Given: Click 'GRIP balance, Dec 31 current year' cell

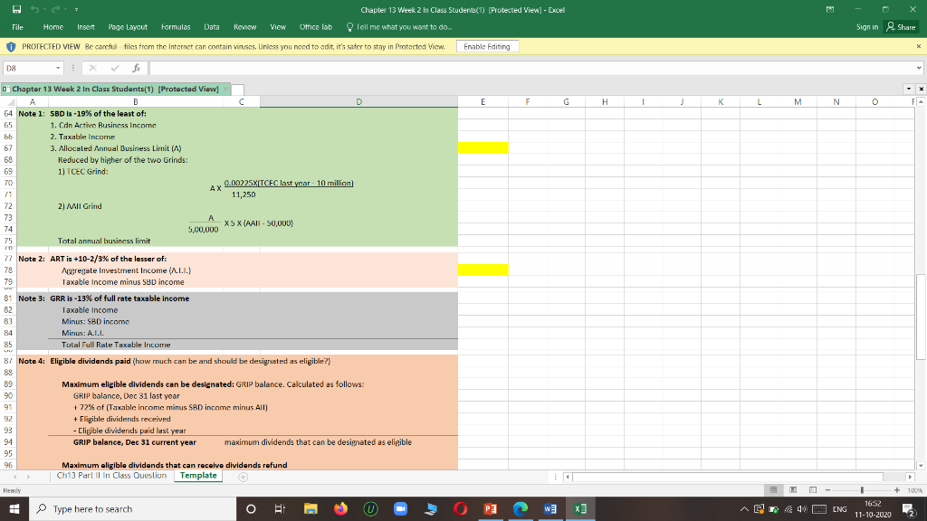Looking at the screenshot, I should [x=135, y=441].
